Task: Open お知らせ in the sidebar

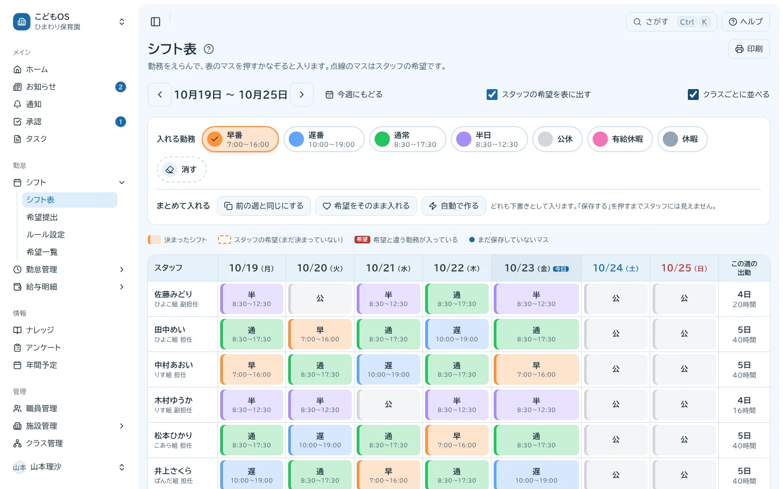Action: [70, 87]
